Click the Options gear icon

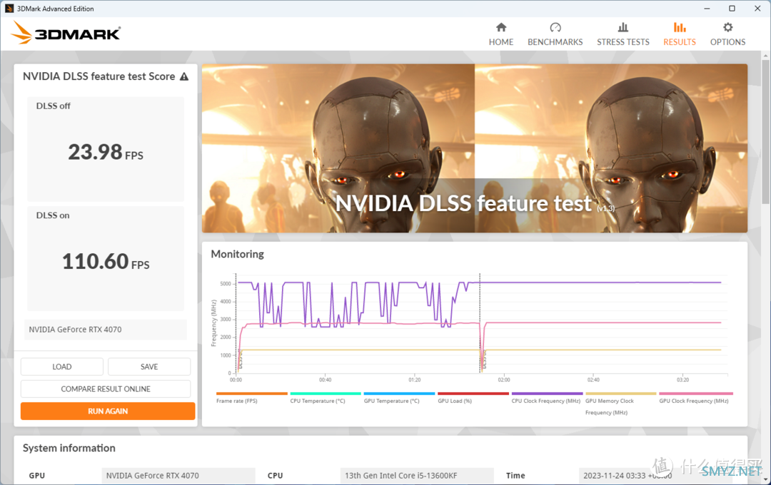(x=727, y=27)
